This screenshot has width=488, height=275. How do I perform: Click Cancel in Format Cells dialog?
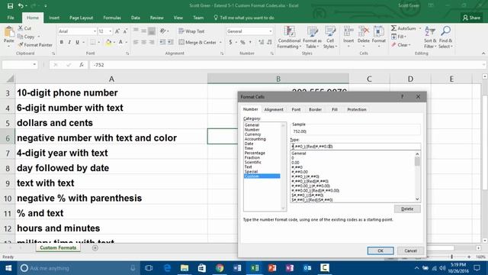click(x=410, y=251)
